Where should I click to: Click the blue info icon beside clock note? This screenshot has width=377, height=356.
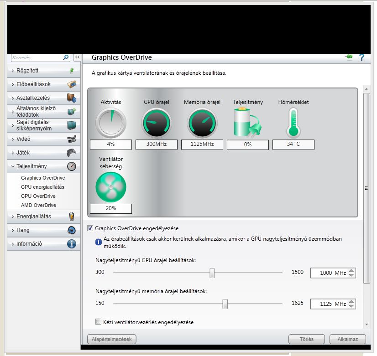coord(99,242)
